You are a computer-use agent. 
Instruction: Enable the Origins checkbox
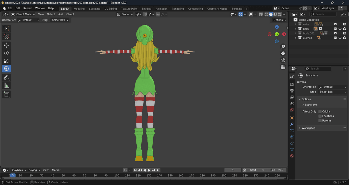point(320,112)
